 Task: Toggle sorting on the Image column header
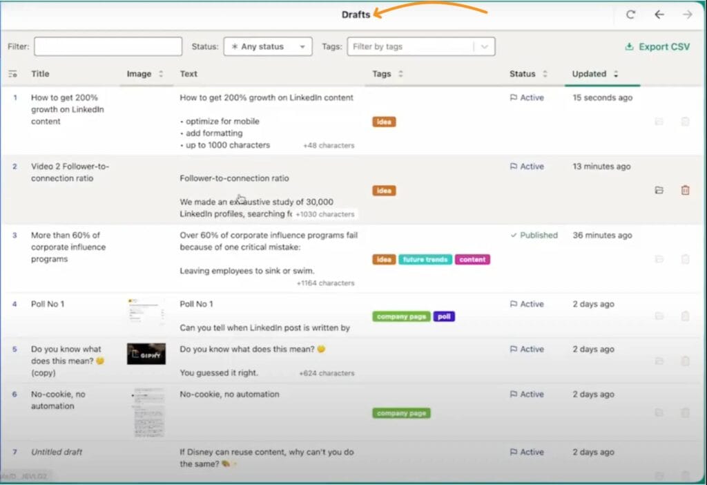coord(160,74)
